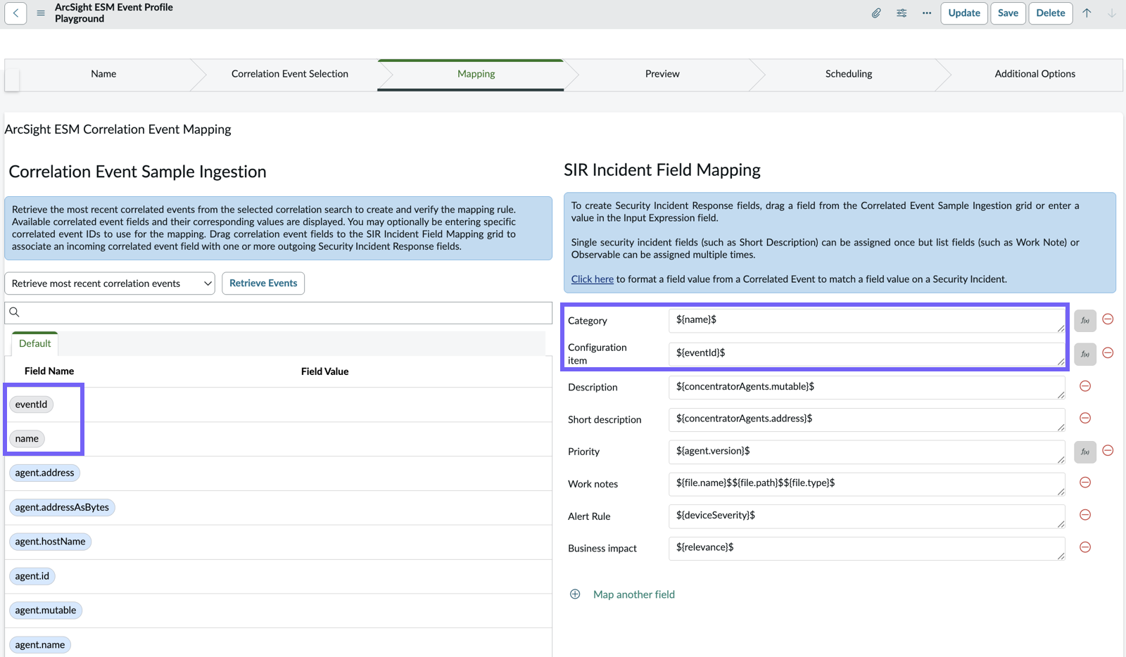
Task: Open the hamburger context menu icon
Action: point(41,13)
